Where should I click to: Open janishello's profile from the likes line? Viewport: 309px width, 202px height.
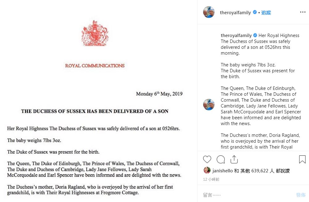pos(223,171)
